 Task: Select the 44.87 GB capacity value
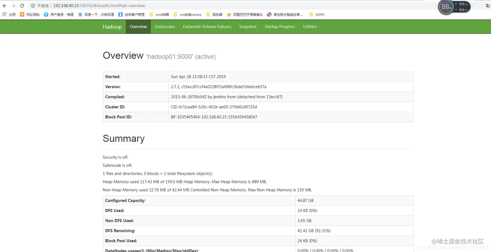(306, 200)
